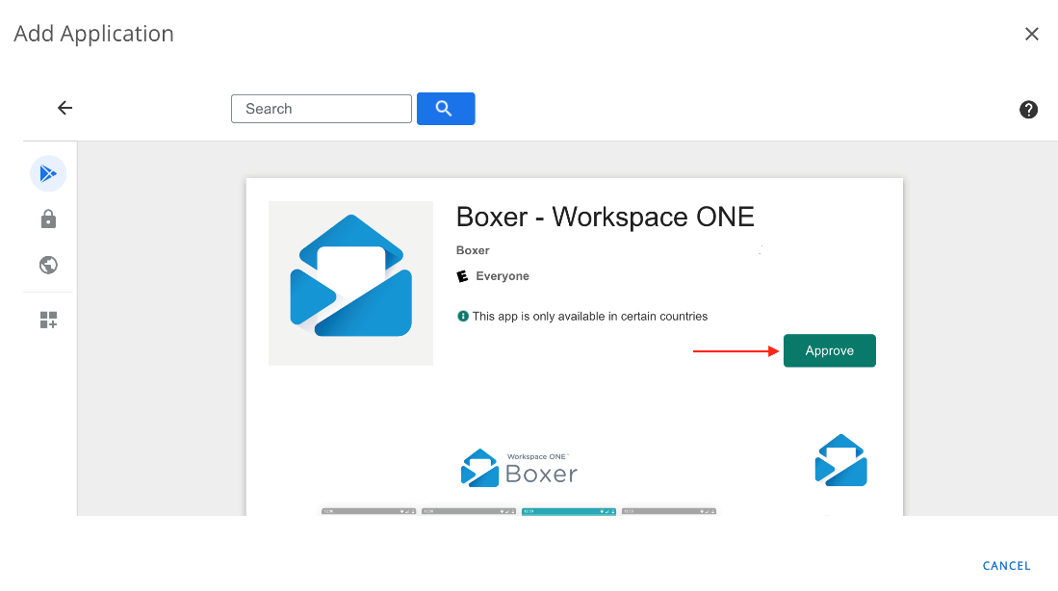Click the help question mark icon
Image resolution: width=1058 pixels, height=591 pixels.
[1028, 109]
